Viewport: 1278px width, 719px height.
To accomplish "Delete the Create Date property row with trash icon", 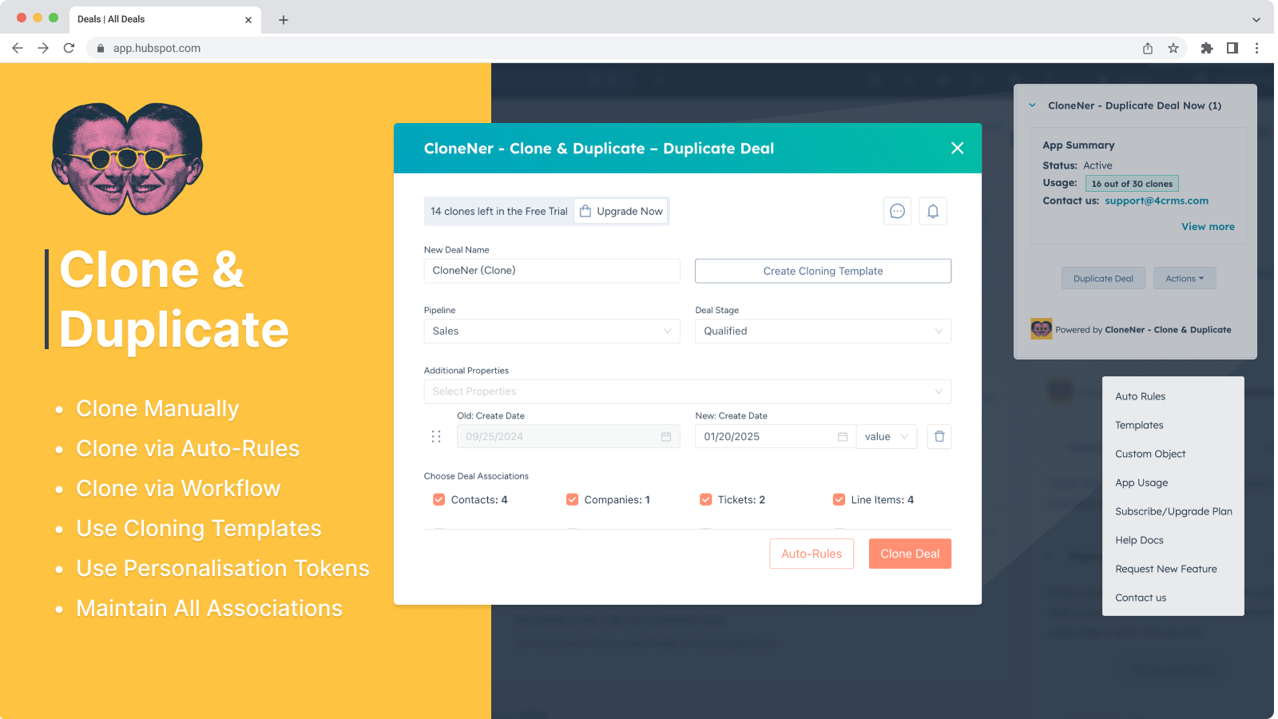I will click(x=939, y=436).
